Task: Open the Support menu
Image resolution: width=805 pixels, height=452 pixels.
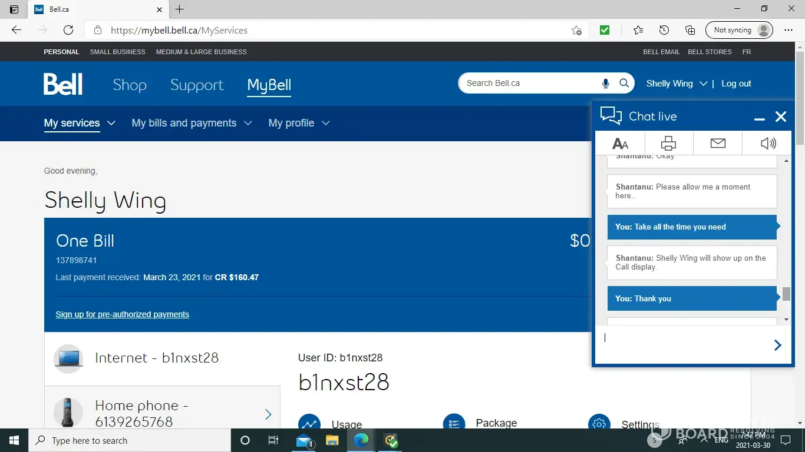Action: coord(197,85)
